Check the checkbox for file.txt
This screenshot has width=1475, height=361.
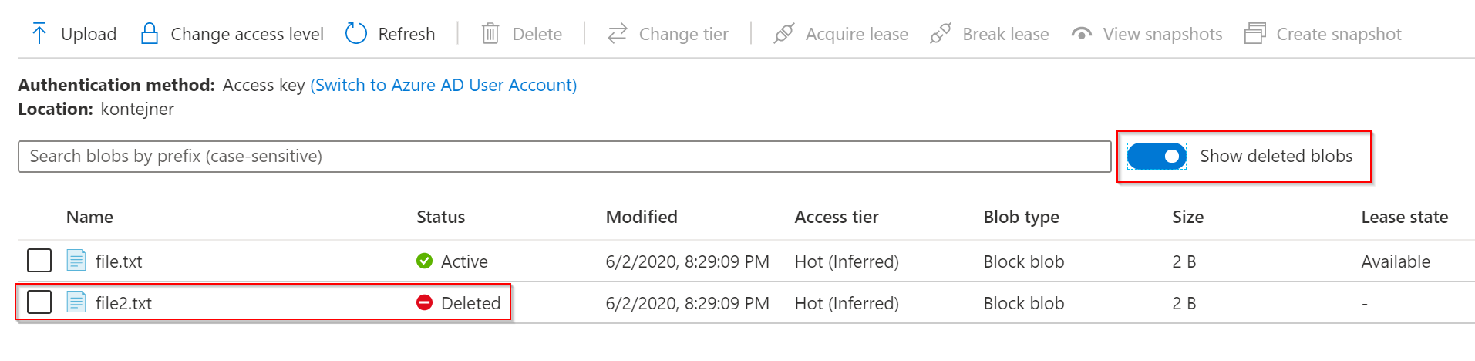pyautogui.click(x=39, y=261)
